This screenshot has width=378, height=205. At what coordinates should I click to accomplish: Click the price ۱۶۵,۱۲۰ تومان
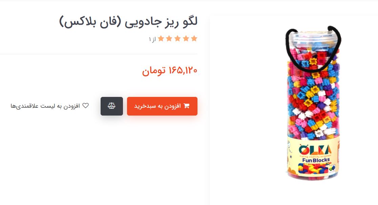(x=169, y=71)
